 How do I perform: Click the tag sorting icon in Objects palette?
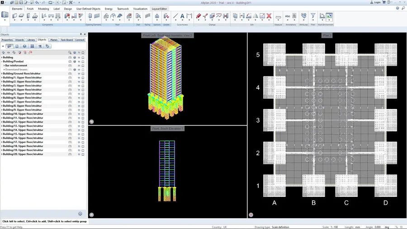47,46
